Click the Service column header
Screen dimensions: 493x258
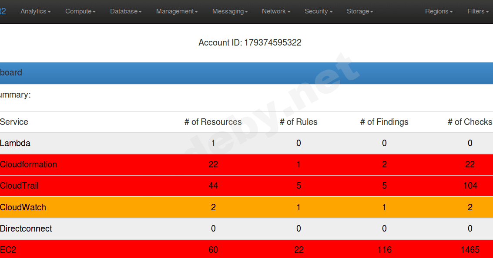(x=14, y=122)
